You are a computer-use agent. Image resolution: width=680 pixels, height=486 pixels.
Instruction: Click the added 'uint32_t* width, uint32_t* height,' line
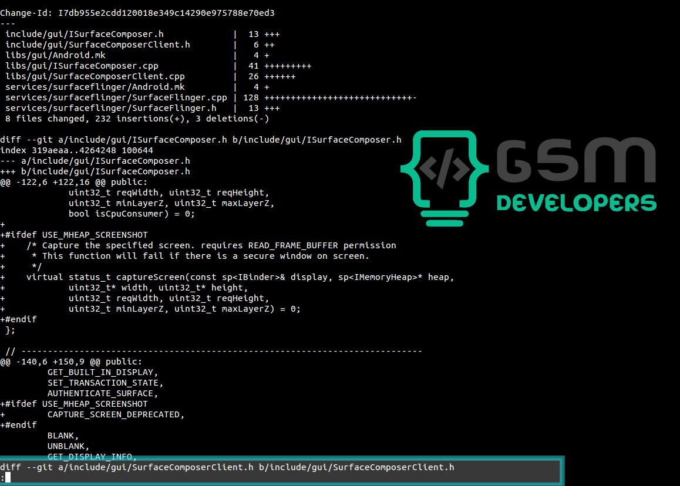tap(124, 288)
